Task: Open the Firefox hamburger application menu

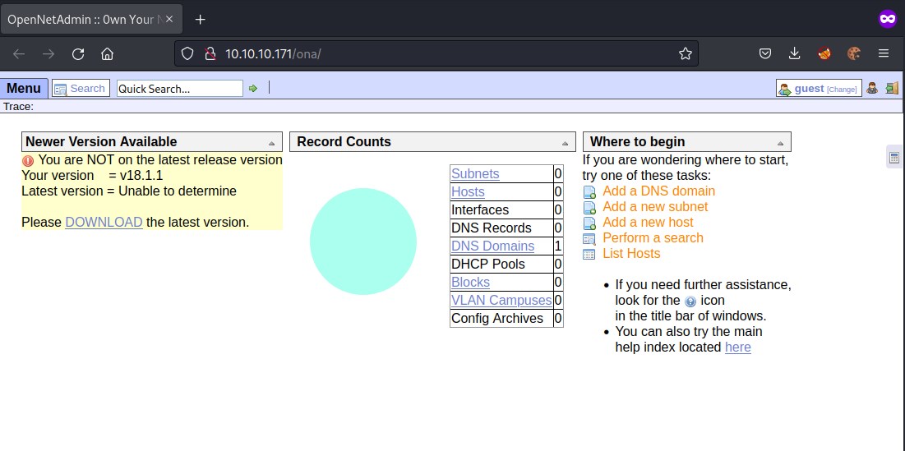Action: click(x=884, y=53)
